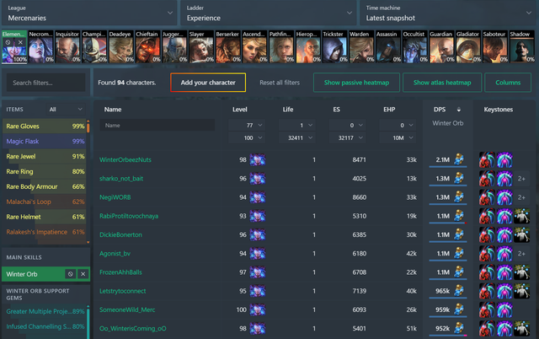This screenshot has height=339, width=539.
Task: Show atlas heatmap
Action: point(442,83)
